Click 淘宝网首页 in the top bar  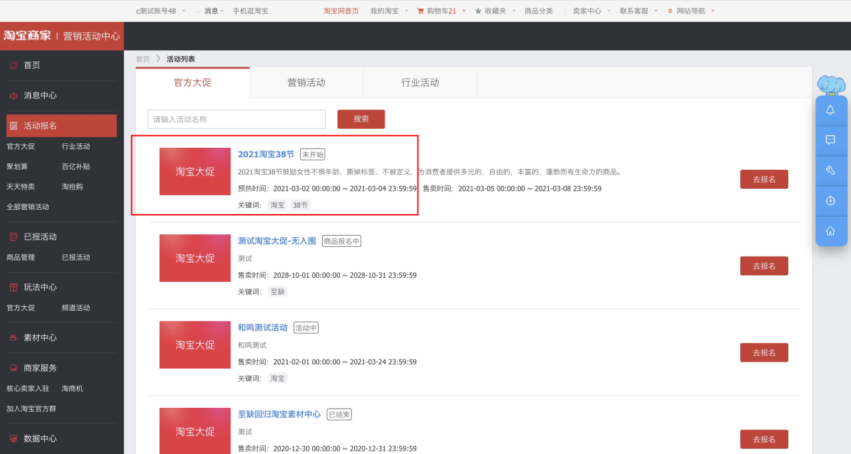[x=341, y=11]
